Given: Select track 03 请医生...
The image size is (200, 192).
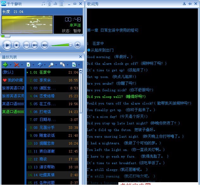Looking at the screenshot, I should 53,88.
